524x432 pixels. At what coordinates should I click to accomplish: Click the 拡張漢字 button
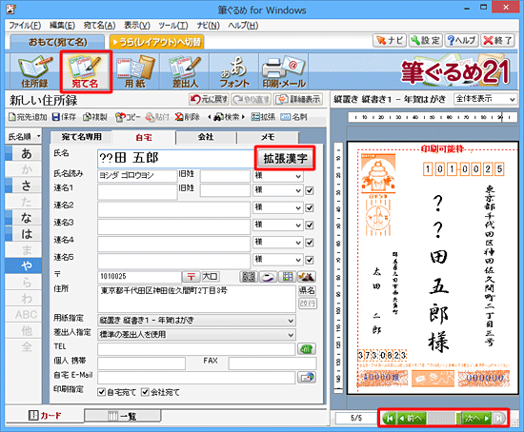click(285, 158)
